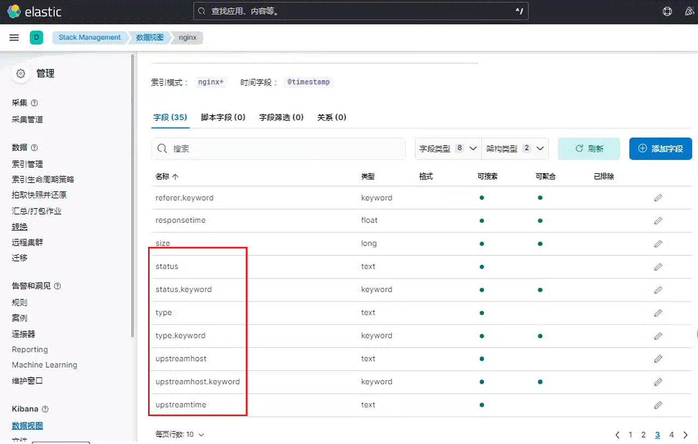Image resolution: width=698 pixels, height=444 pixels.
Task: Open the 字段类型 filter dropdown
Action: tap(448, 149)
